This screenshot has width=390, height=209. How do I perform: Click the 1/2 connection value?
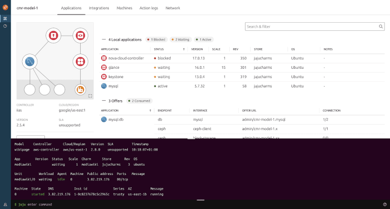[326, 120]
